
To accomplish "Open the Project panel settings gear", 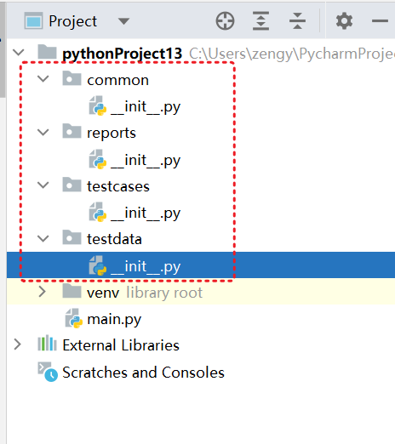I will (x=344, y=21).
